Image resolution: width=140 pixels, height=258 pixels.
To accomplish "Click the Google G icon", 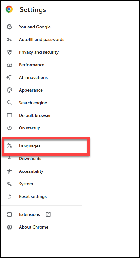I will coord(9,27).
